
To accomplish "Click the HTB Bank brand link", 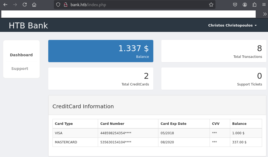I will coord(28,25).
